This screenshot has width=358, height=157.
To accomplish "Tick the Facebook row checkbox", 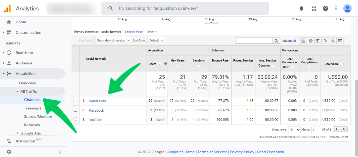I will (75, 111).
